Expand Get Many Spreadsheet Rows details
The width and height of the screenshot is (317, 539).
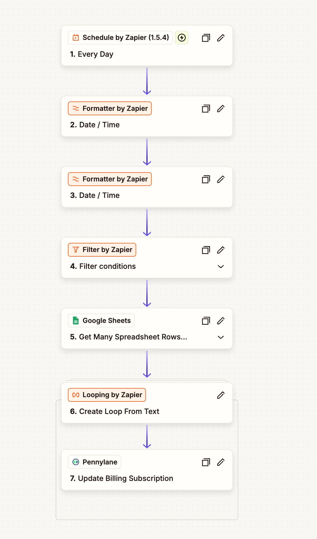coord(221,337)
